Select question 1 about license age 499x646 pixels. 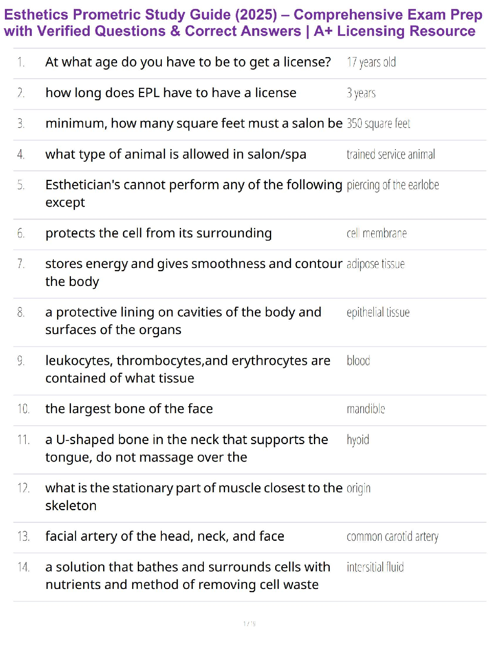point(188,62)
